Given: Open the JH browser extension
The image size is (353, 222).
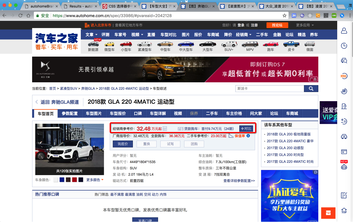Looking at the screenshot, I should pos(294,16).
